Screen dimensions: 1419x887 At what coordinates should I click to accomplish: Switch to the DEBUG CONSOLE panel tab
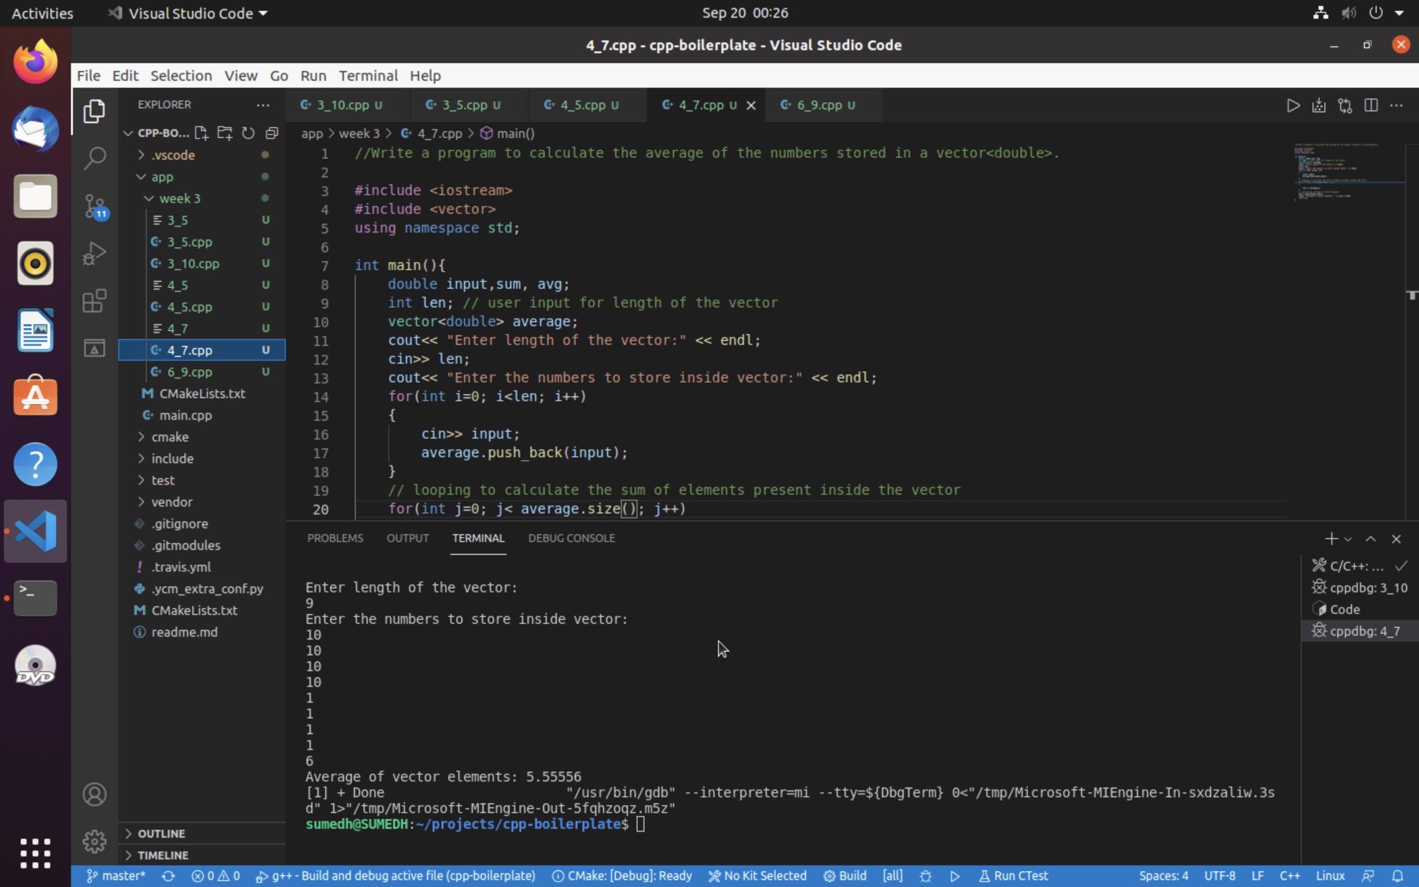point(572,538)
